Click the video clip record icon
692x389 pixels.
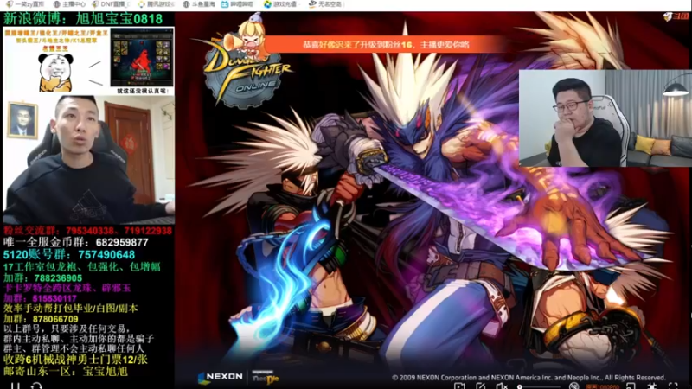pyautogui.click(x=459, y=386)
